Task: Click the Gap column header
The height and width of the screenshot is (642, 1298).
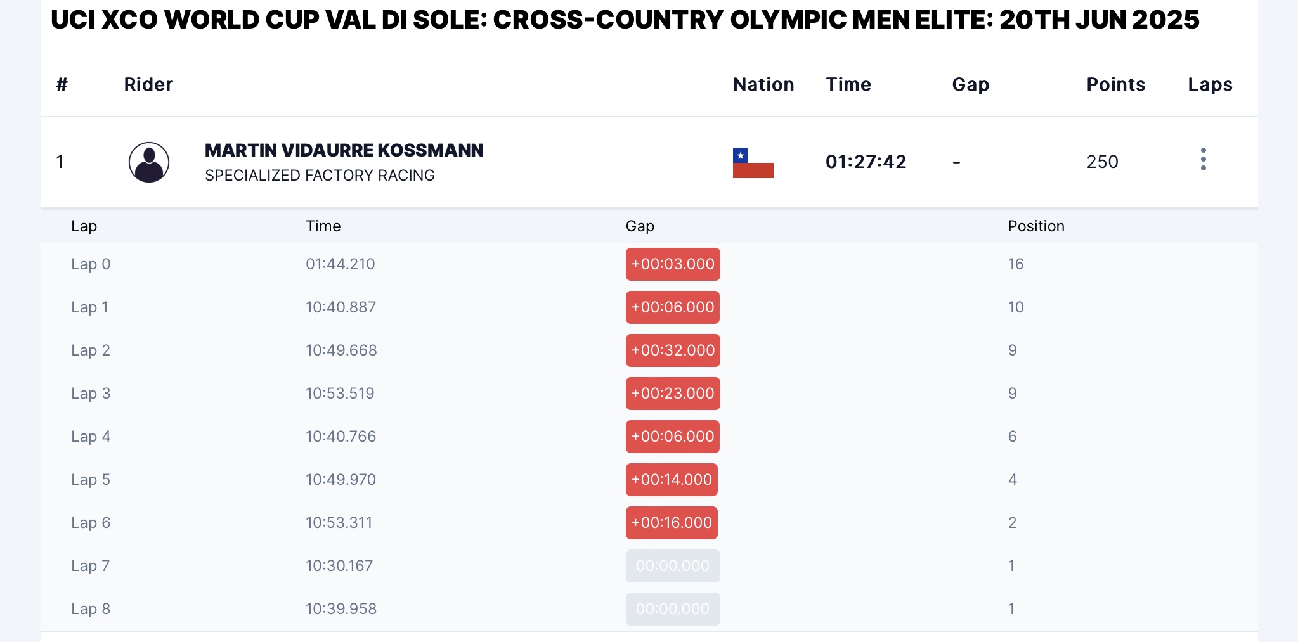Action: [x=971, y=84]
